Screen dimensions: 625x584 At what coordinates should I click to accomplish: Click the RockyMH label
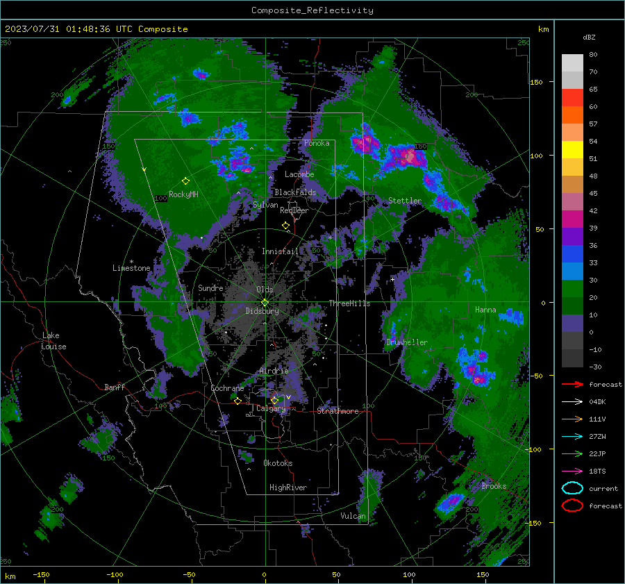[183, 194]
